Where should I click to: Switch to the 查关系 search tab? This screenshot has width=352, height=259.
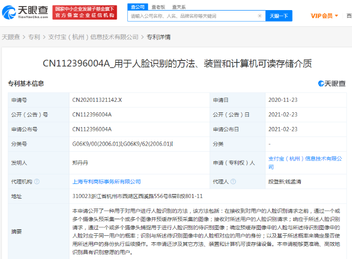179,7
